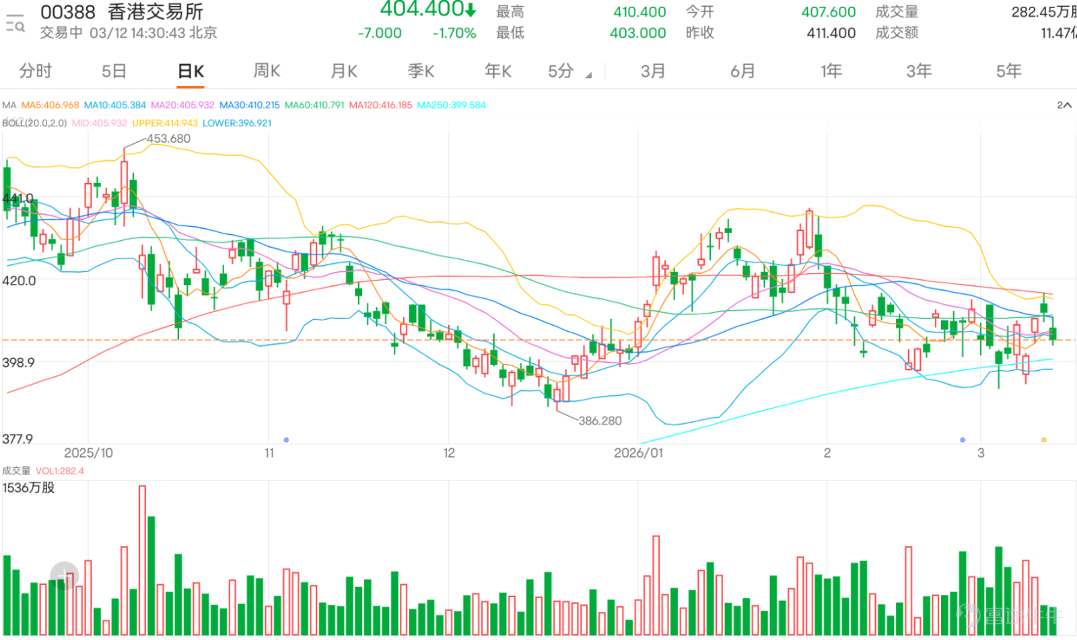This screenshot has width=1077, height=640.
Task: Click the tallest red volume bar
Action: tap(142, 560)
